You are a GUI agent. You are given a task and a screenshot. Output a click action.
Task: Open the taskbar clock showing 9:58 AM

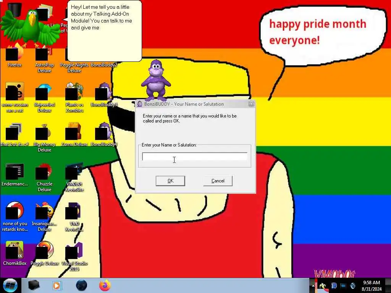[x=371, y=286]
